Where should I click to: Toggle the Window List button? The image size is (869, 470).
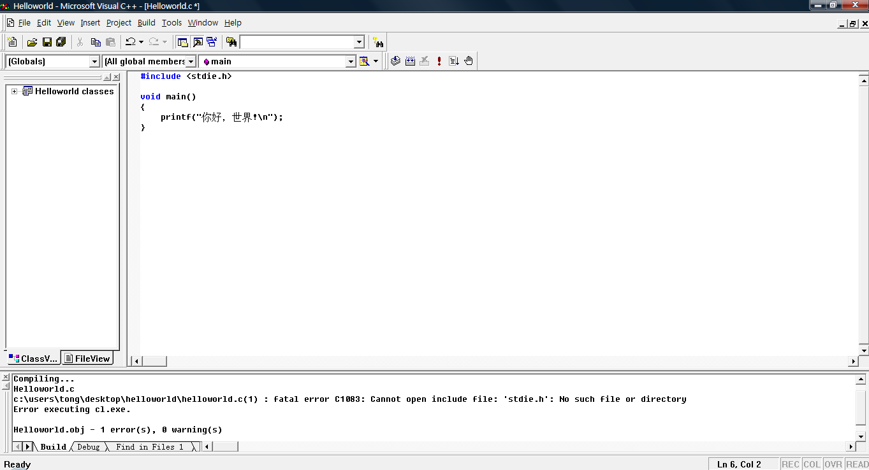click(212, 42)
